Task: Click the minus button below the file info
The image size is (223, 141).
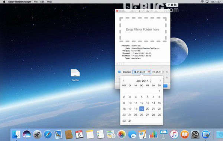Action: 122,64
